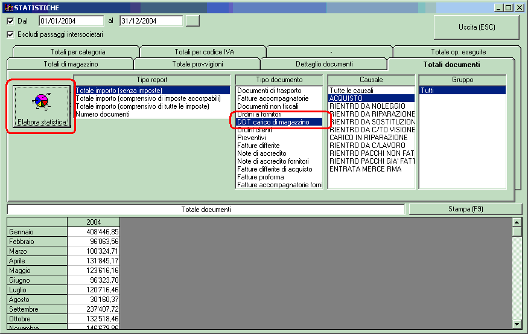The image size is (528, 334).
Task: Select Preventivi document type
Action: pyautogui.click(x=279, y=138)
